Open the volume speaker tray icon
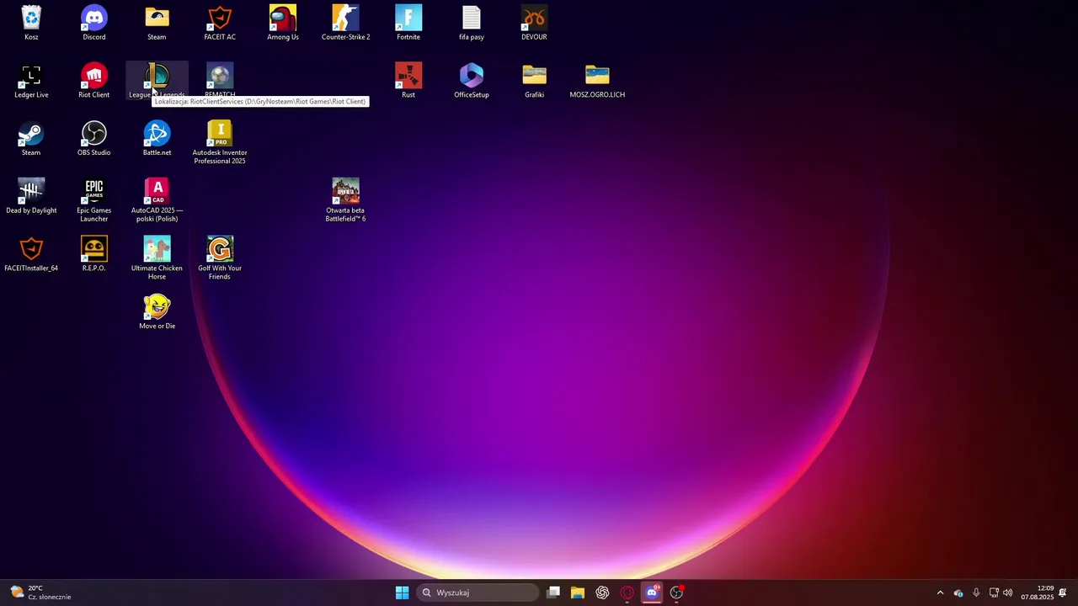Screen dimensions: 1078x606 1008,593
